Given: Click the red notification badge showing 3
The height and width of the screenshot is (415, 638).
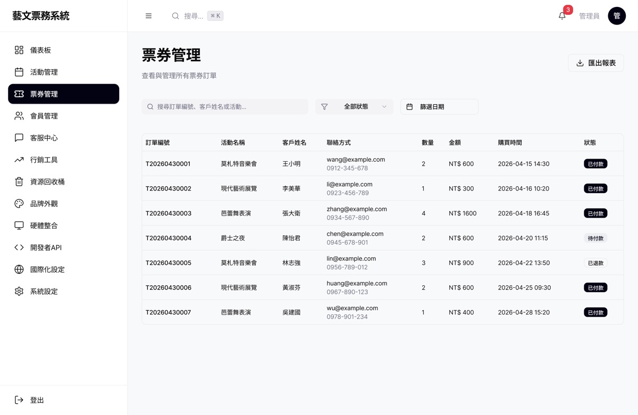Looking at the screenshot, I should pyautogui.click(x=568, y=10).
